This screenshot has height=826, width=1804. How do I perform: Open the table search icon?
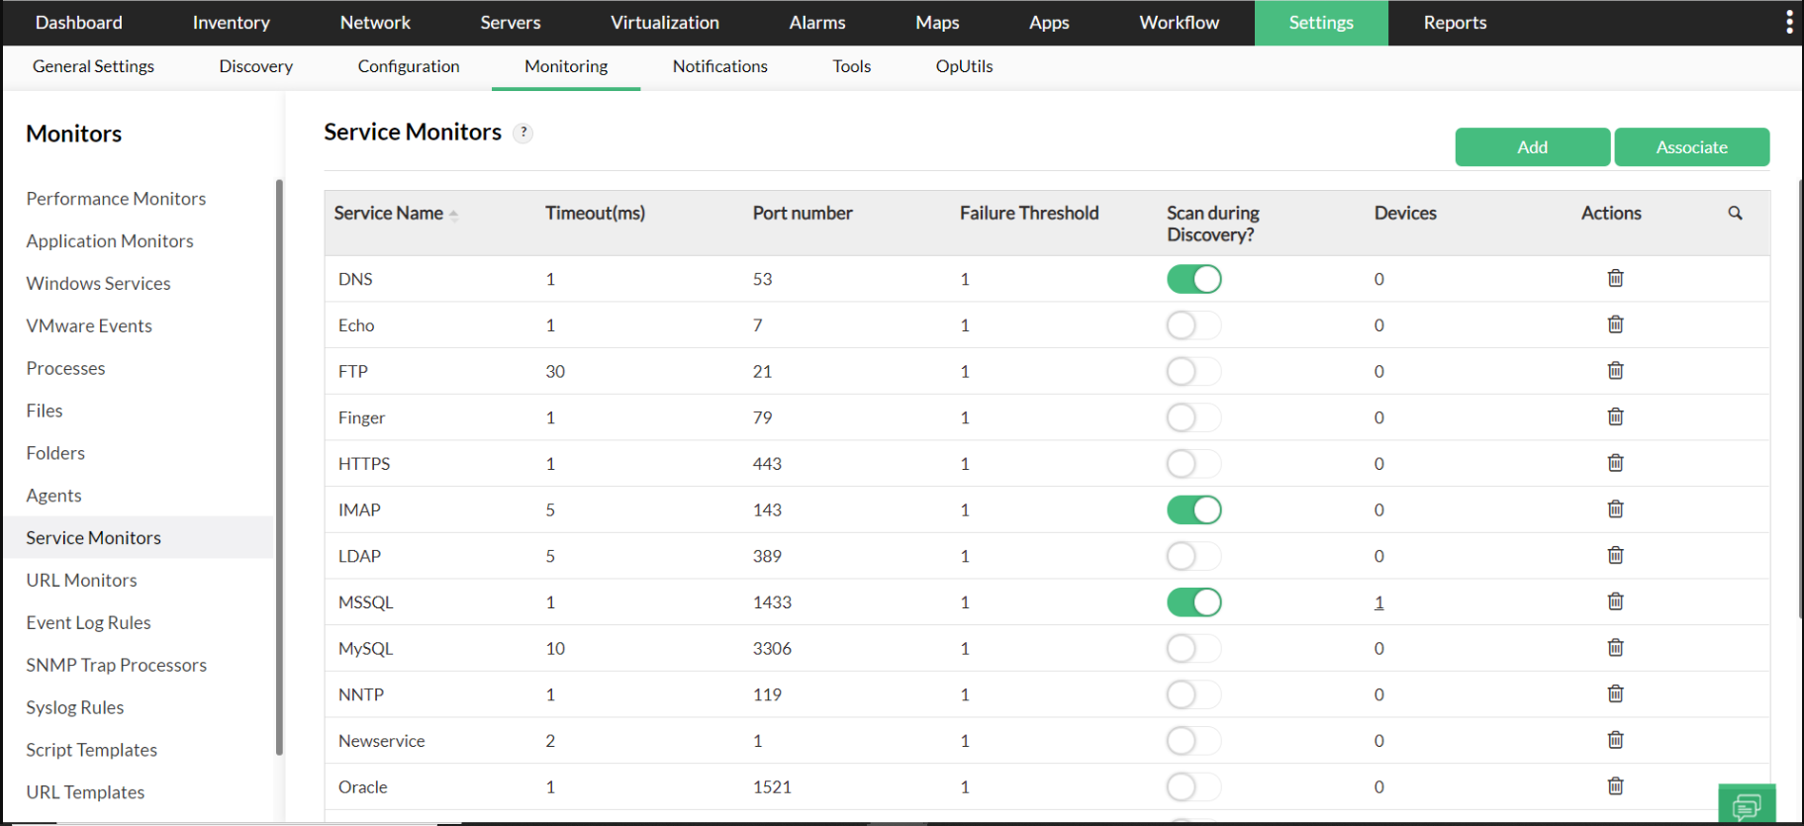tap(1735, 213)
